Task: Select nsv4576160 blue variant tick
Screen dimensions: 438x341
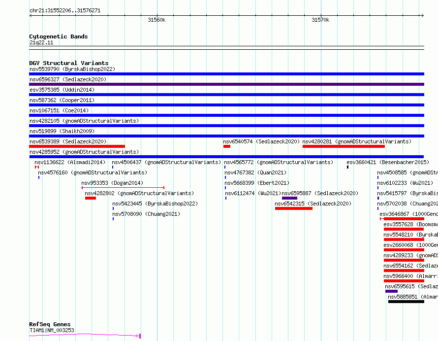Action: click(x=39, y=177)
